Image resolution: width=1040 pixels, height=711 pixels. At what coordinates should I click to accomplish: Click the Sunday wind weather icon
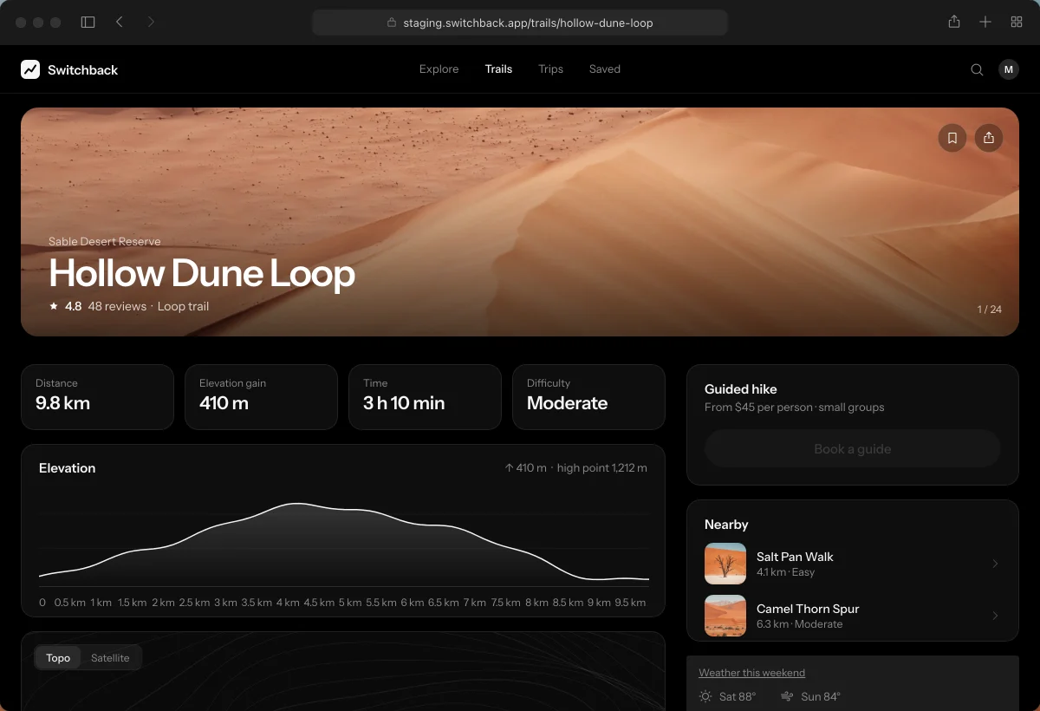click(x=787, y=696)
